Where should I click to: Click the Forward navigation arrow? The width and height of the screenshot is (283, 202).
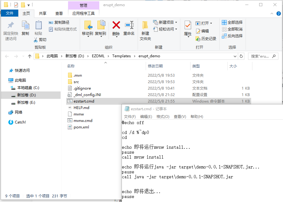tap(16, 56)
